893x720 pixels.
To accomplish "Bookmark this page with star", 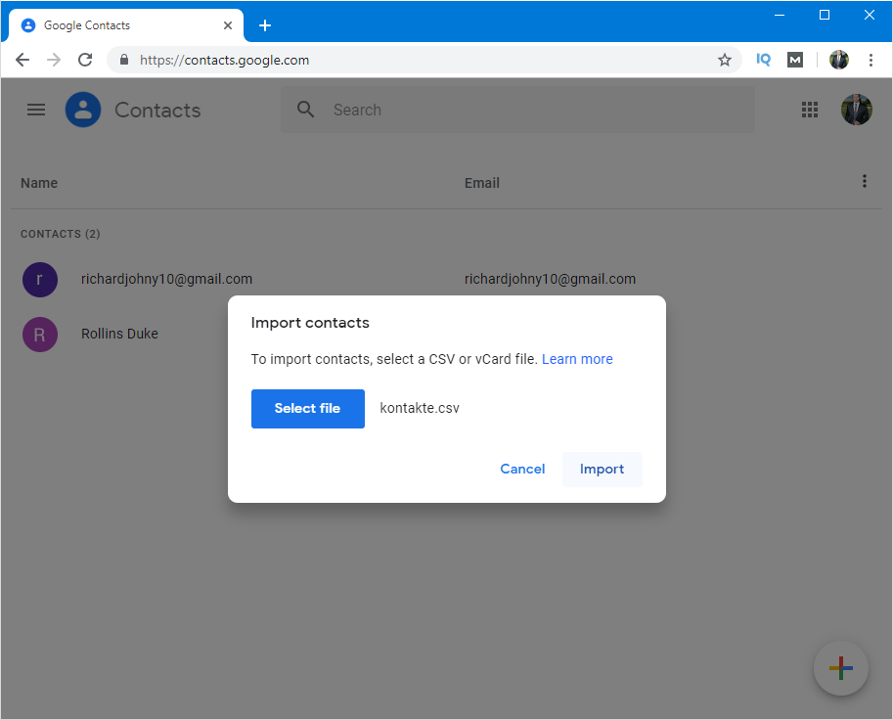I will (724, 60).
